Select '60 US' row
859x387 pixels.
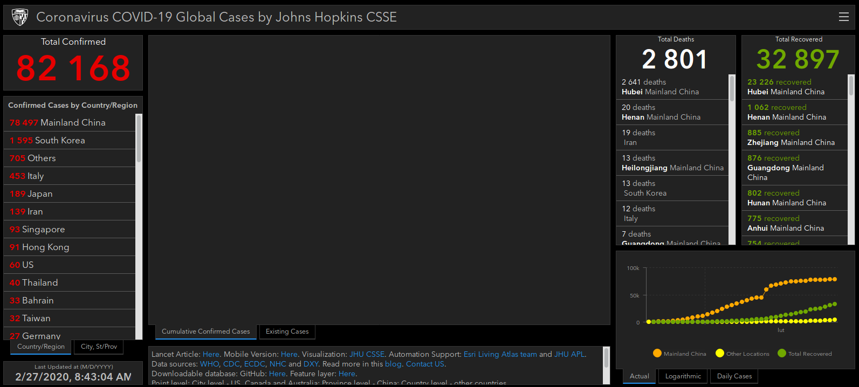click(71, 265)
